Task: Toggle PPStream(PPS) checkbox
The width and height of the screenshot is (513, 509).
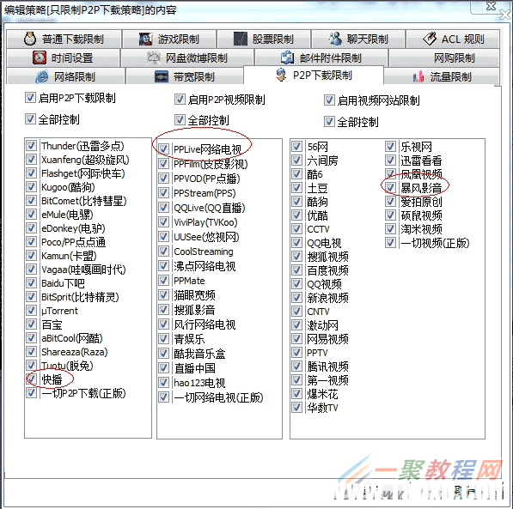Action: (163, 193)
